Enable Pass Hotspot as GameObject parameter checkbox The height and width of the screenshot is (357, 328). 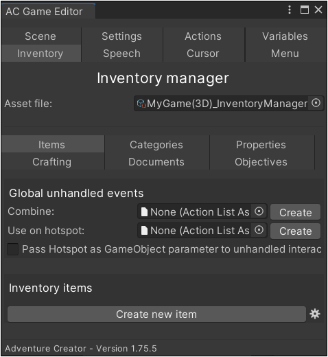point(13,249)
